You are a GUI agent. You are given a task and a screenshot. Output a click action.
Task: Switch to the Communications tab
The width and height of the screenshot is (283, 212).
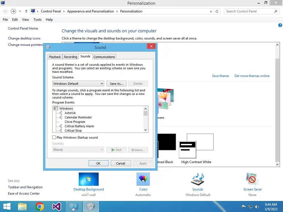pyautogui.click(x=104, y=57)
